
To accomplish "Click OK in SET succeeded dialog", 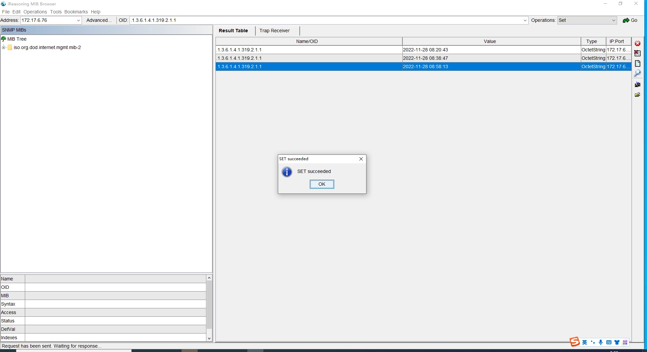I will pyautogui.click(x=321, y=184).
